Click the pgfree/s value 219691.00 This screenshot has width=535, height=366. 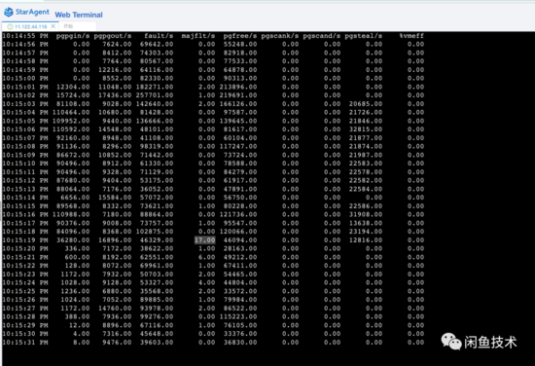point(238,95)
